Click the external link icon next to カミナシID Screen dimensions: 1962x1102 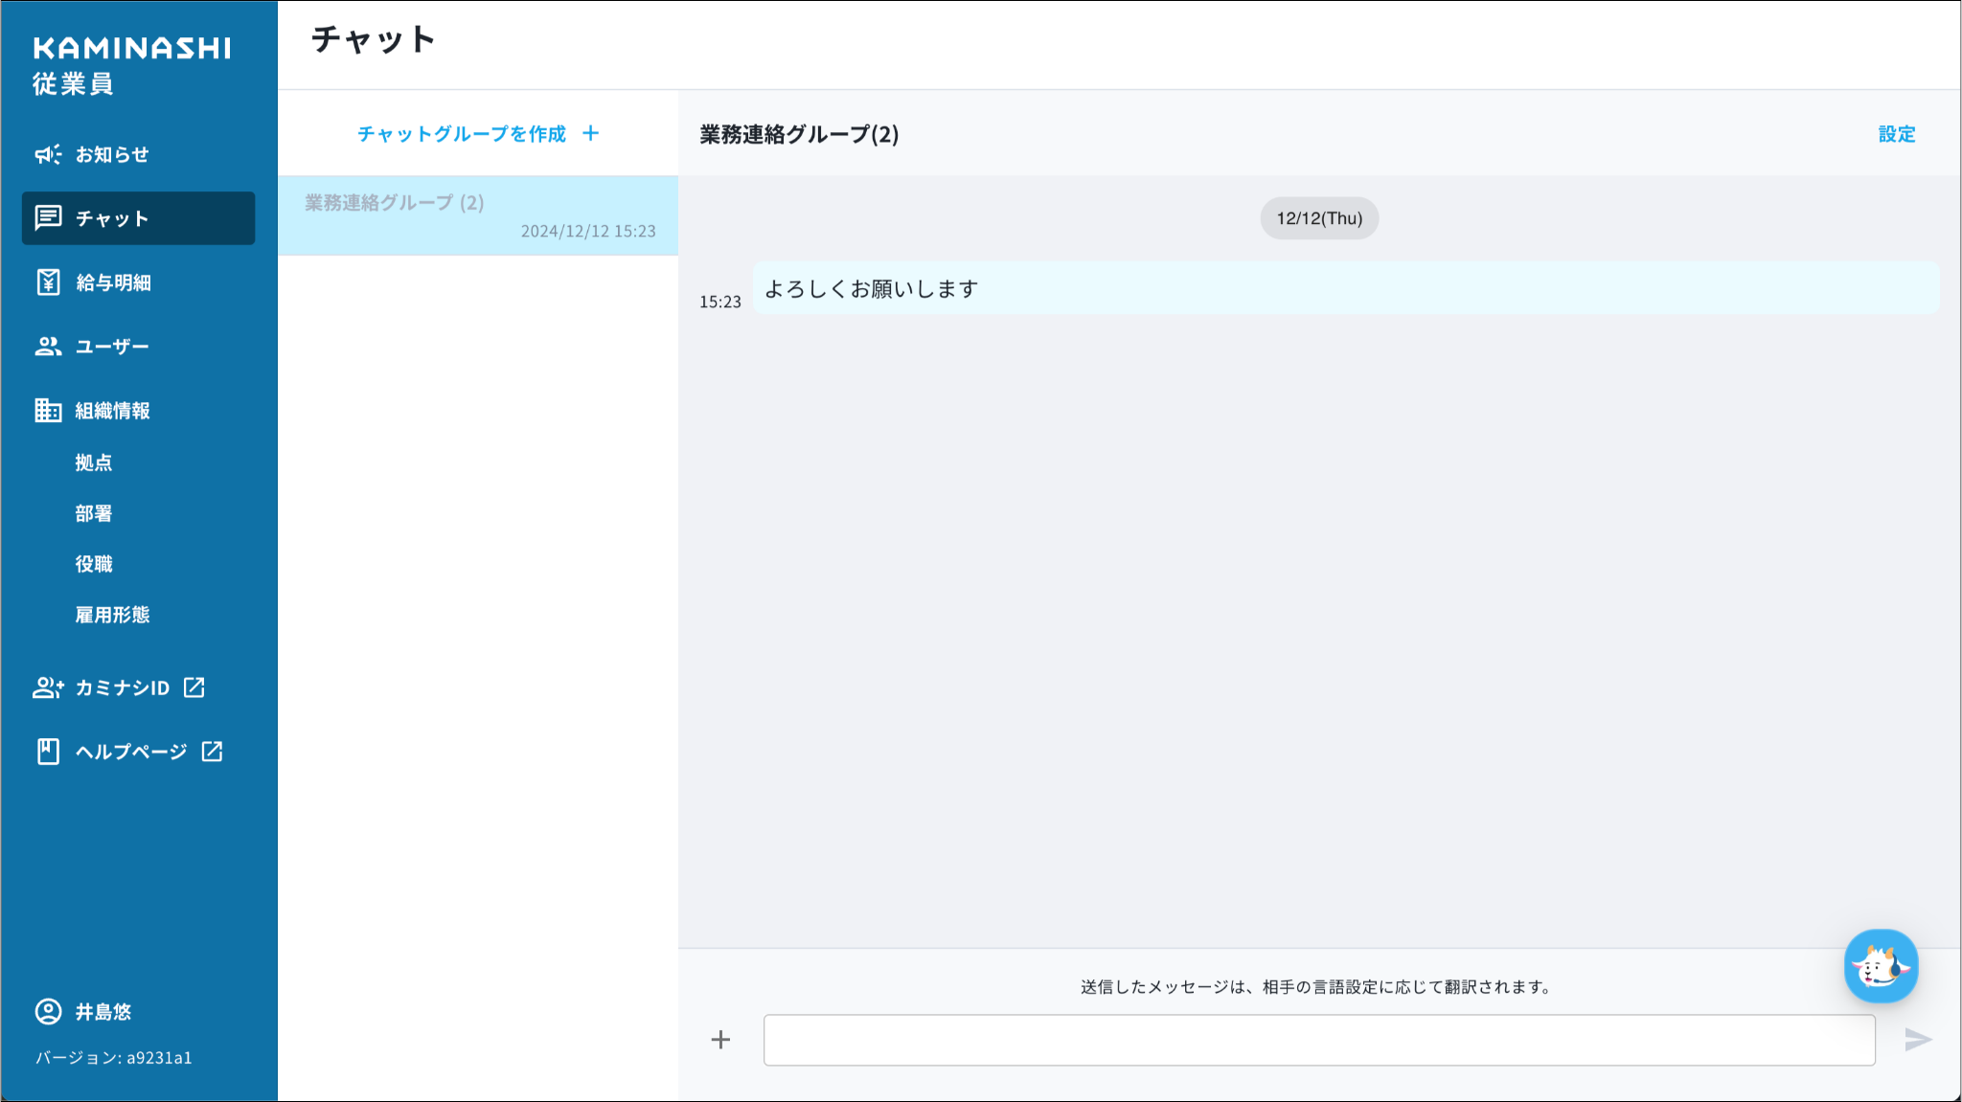(x=194, y=687)
